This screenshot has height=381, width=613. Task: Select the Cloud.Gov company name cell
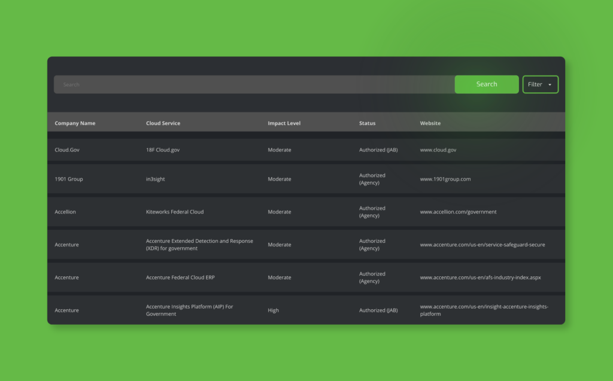(67, 150)
